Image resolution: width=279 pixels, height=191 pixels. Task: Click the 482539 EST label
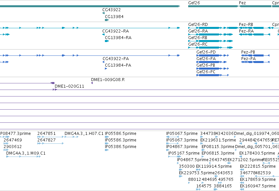[263, 173]
